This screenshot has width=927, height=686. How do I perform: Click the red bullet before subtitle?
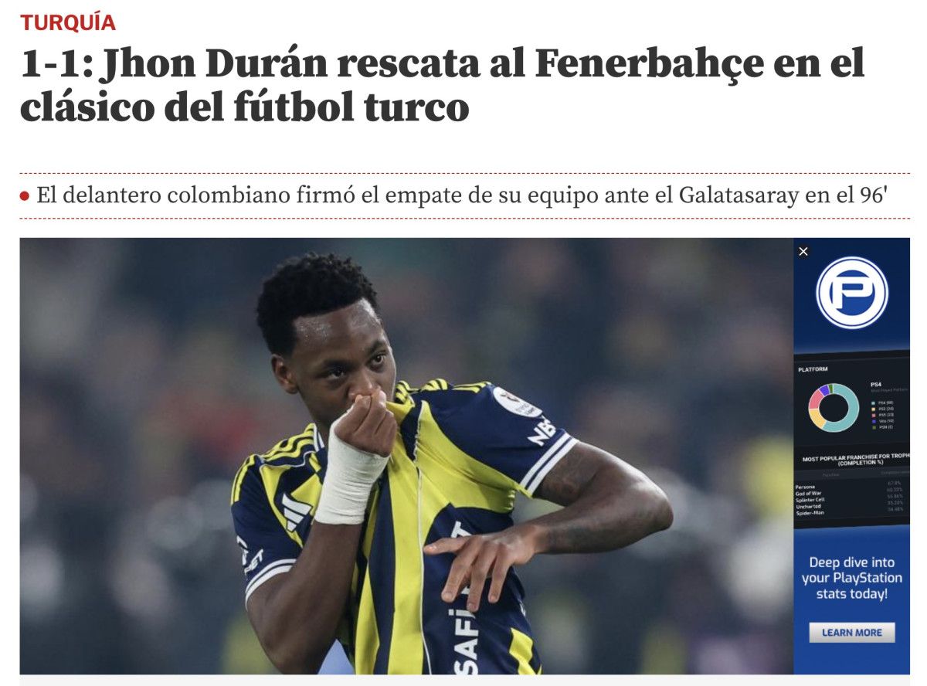point(25,196)
